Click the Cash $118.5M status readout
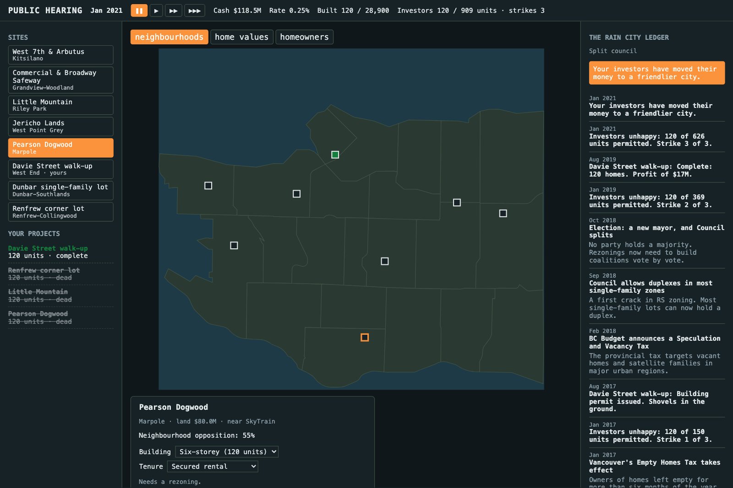The height and width of the screenshot is (488, 733). 237,11
